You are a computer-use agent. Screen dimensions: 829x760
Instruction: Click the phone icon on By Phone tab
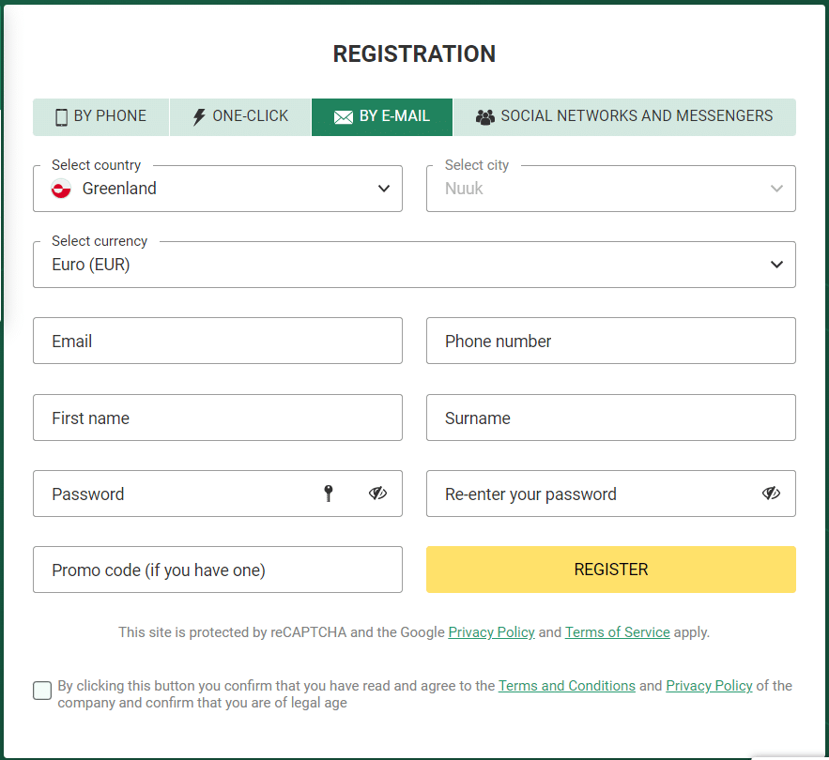click(x=61, y=116)
